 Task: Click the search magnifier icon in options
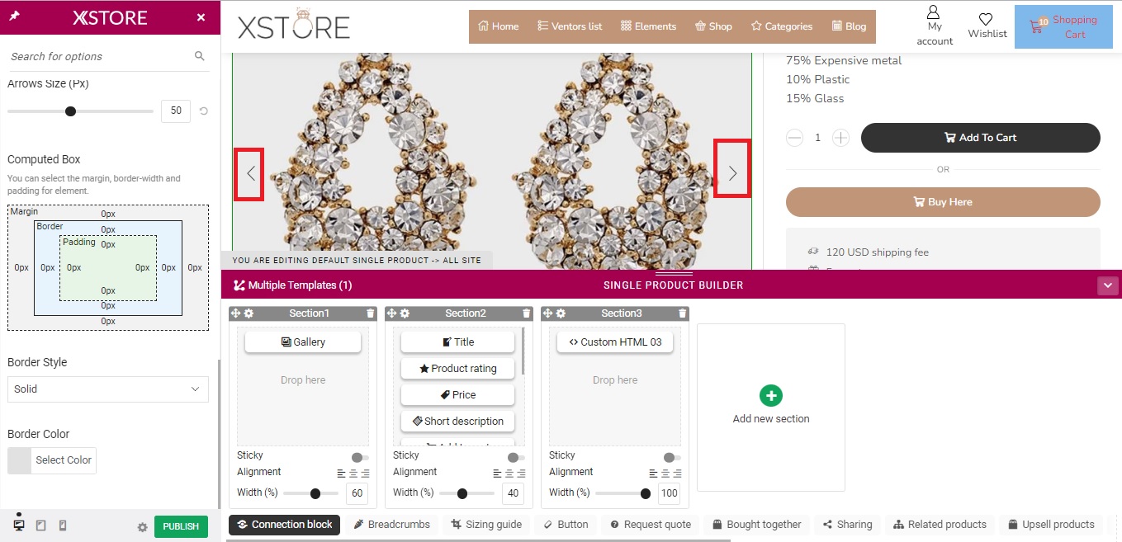coord(199,56)
